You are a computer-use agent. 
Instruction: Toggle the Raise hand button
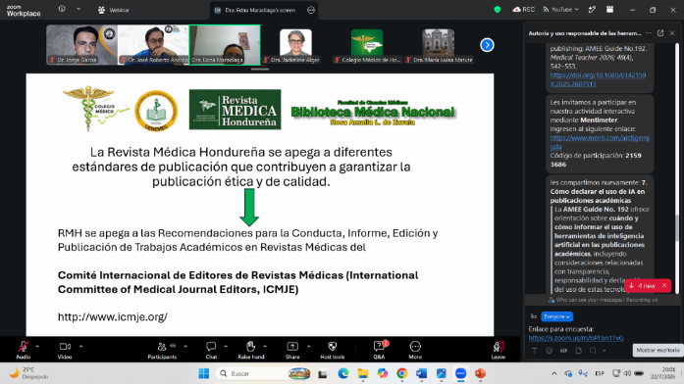251,350
